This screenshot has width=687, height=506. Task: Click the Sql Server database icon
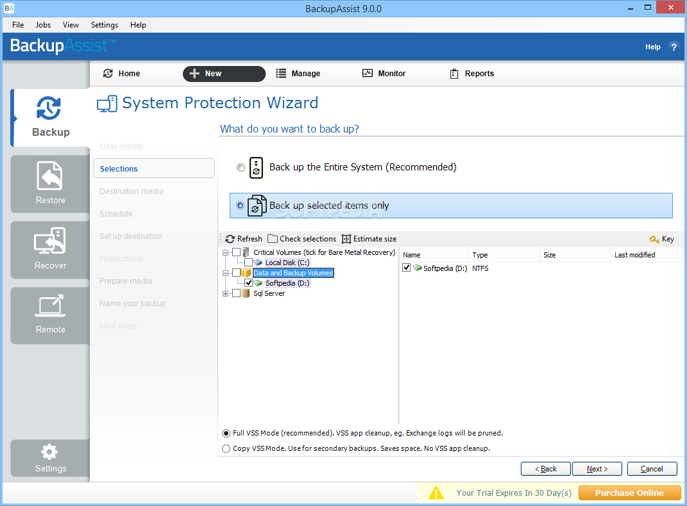point(246,293)
